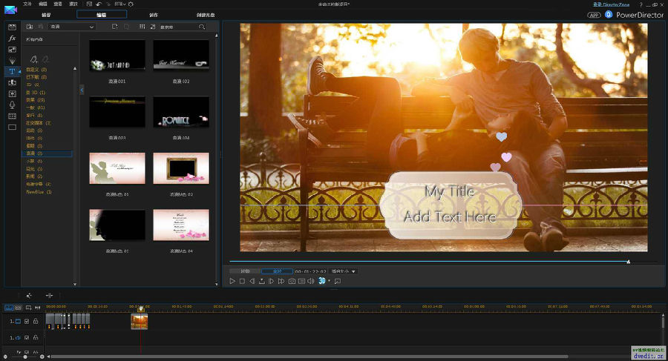Click the Stop button under the preview
This screenshot has width=668, height=361.
point(242,282)
